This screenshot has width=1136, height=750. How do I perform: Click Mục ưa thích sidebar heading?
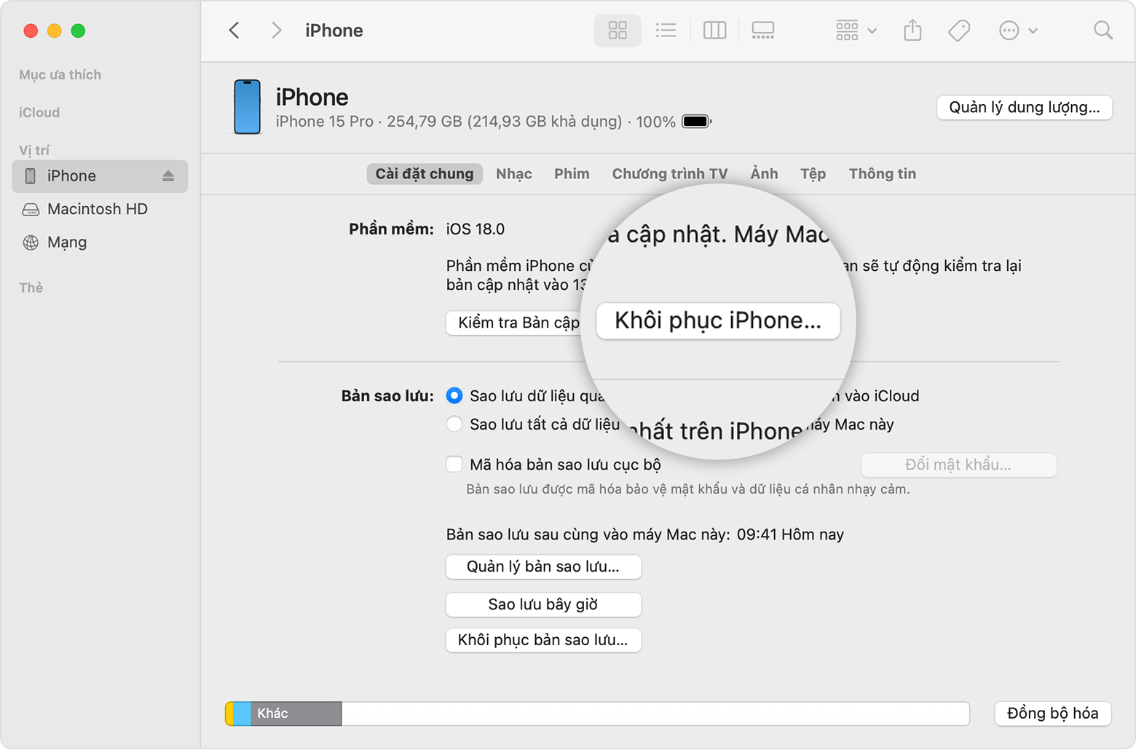click(x=60, y=75)
